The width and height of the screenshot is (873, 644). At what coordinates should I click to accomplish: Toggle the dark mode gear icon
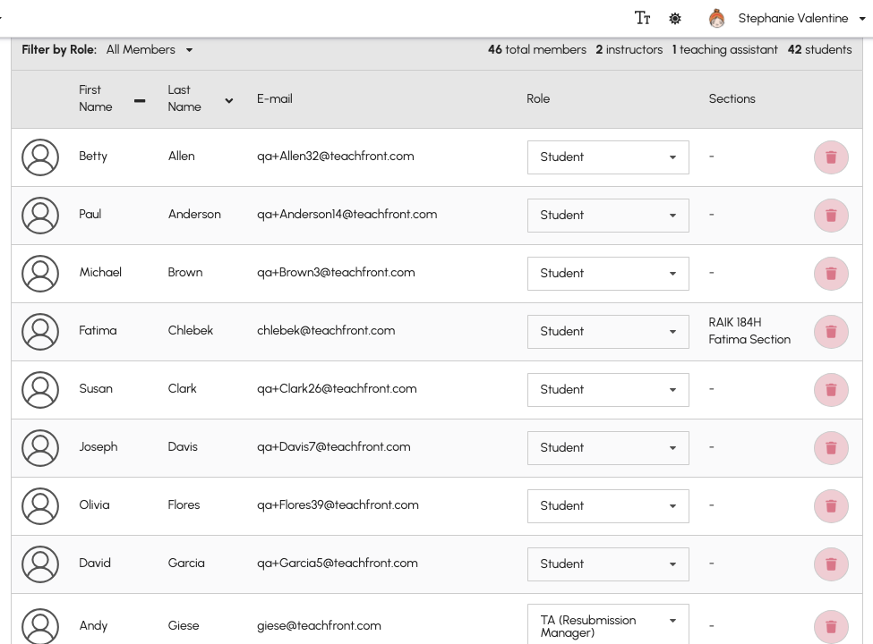[675, 19]
